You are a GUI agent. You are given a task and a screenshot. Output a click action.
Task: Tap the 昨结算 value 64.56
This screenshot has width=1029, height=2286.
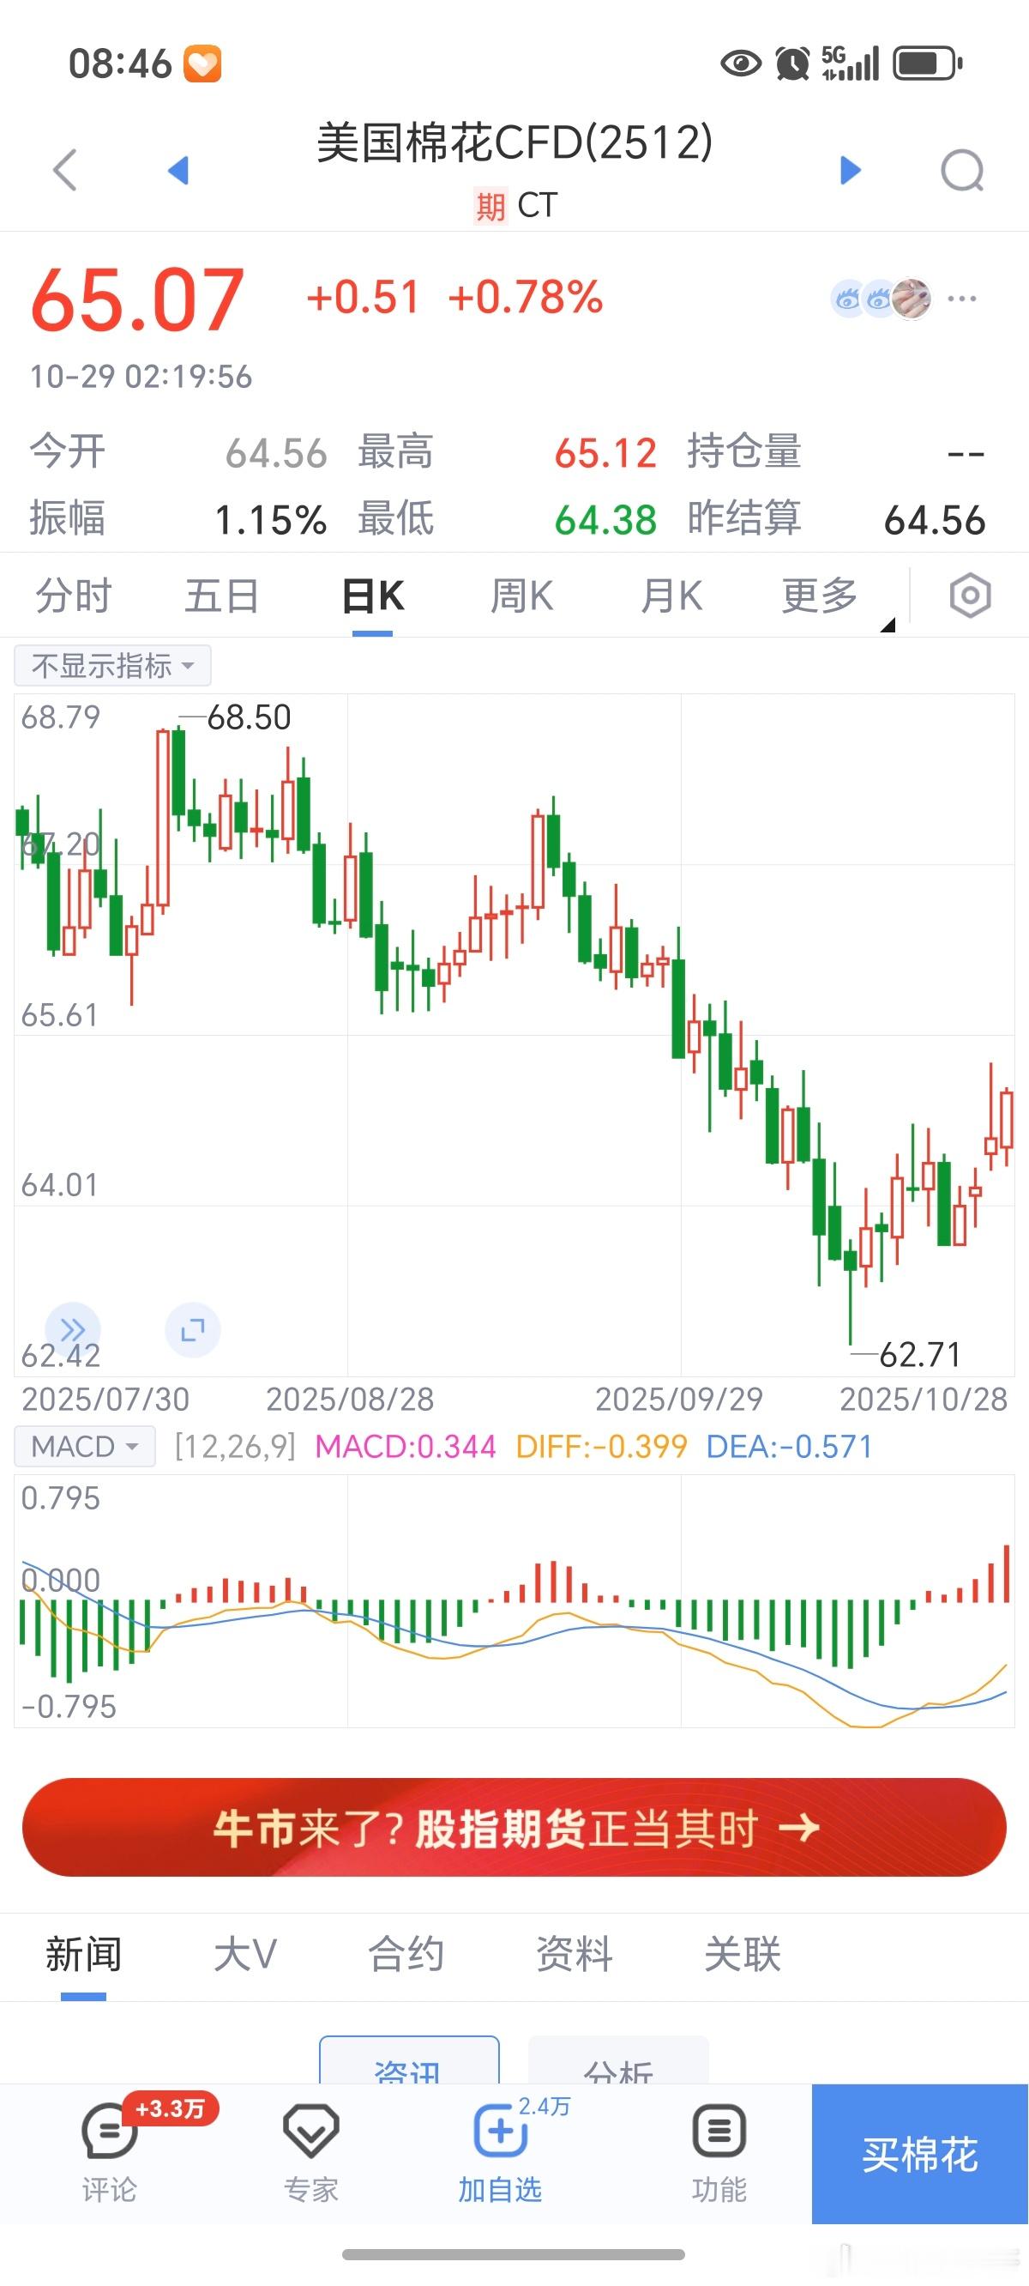click(934, 520)
